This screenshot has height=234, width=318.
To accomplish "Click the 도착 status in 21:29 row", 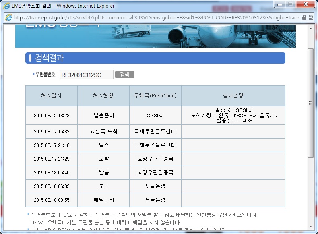I will [x=103, y=159].
